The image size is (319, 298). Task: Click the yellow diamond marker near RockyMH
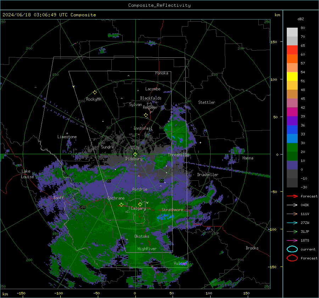pos(95,92)
